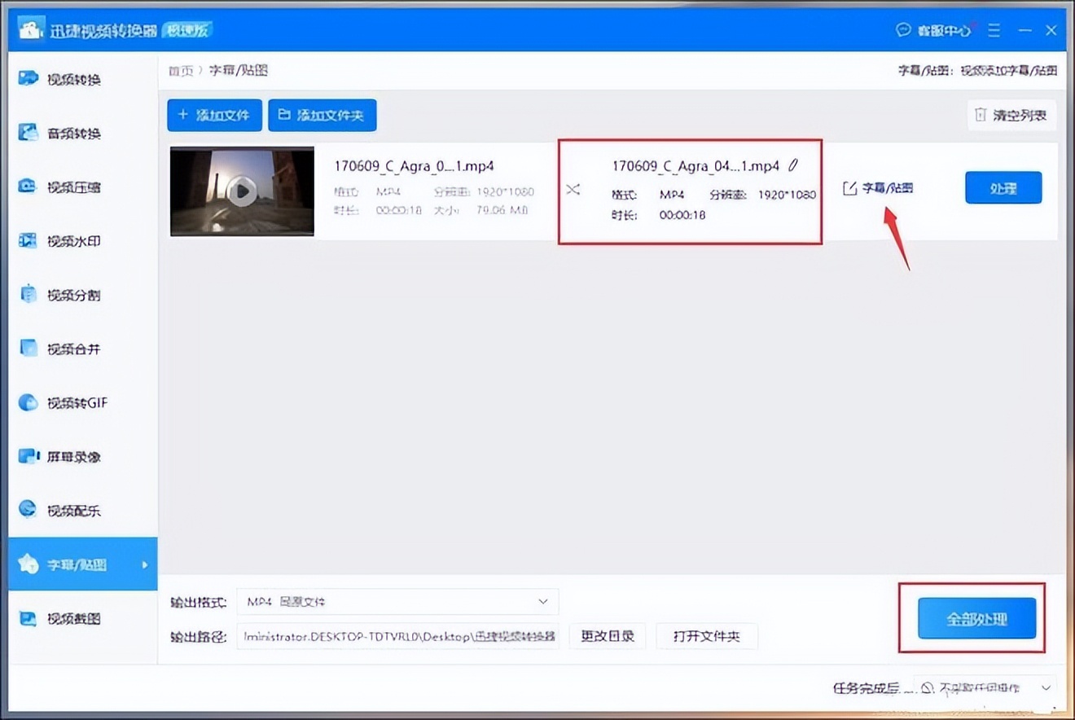Click 添加文件 to add a file

(214, 115)
